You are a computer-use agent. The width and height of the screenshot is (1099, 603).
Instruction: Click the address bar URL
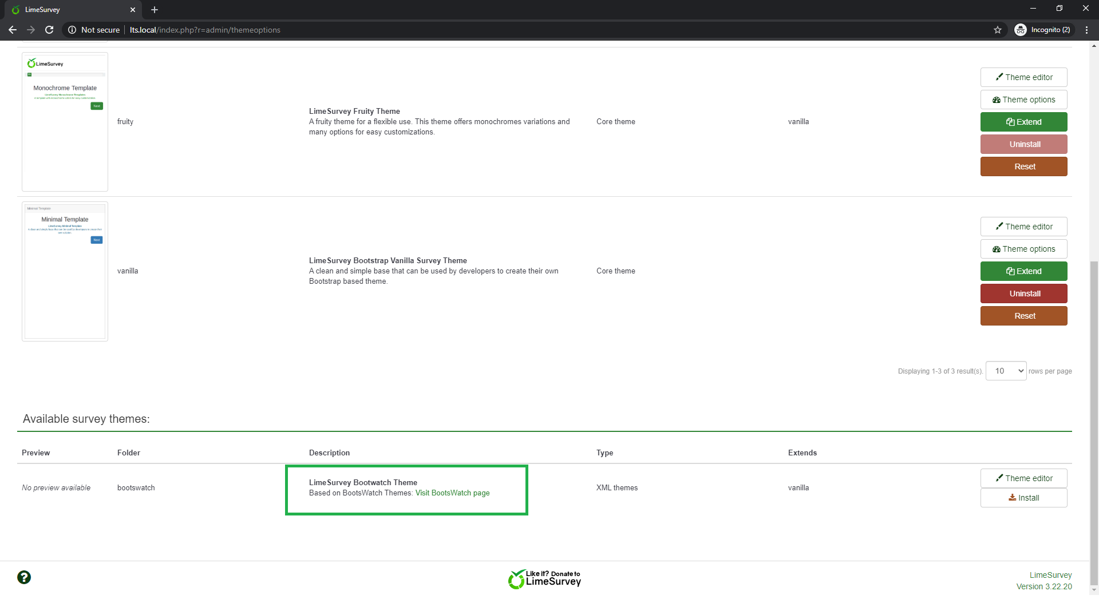point(205,30)
